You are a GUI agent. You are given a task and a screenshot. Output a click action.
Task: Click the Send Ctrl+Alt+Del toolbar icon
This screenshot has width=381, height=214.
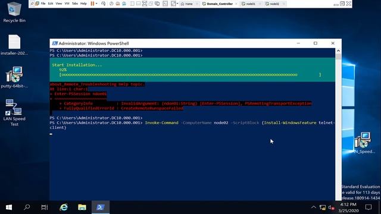click(103, 4)
